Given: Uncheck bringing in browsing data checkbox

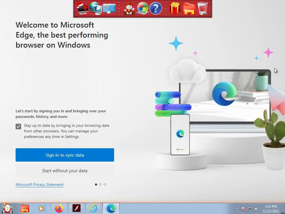Looking at the screenshot, I should click(18, 126).
